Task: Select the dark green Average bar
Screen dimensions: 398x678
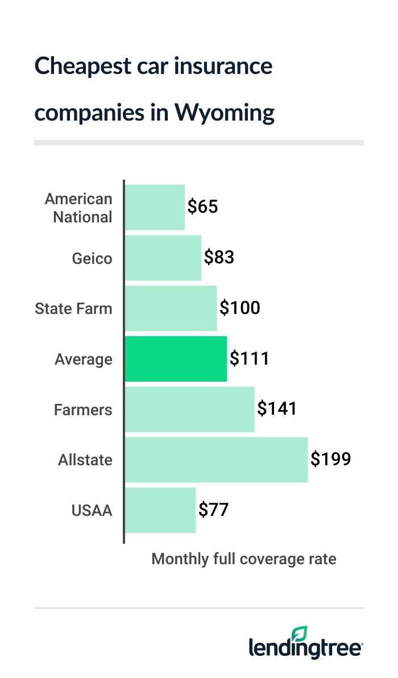Action: click(176, 359)
